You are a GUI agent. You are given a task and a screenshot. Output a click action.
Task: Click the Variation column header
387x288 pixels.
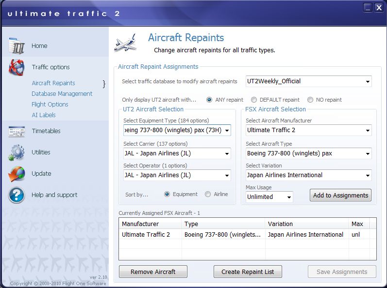point(307,224)
